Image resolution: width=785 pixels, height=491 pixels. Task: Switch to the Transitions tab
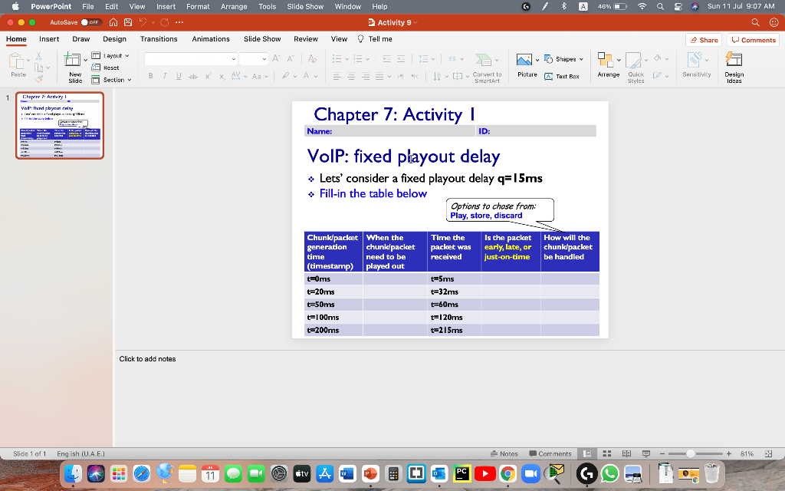pos(159,39)
